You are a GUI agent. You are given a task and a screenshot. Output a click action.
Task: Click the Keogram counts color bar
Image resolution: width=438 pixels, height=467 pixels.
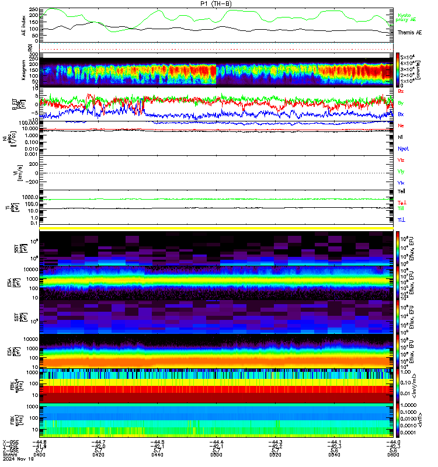[x=398, y=70]
